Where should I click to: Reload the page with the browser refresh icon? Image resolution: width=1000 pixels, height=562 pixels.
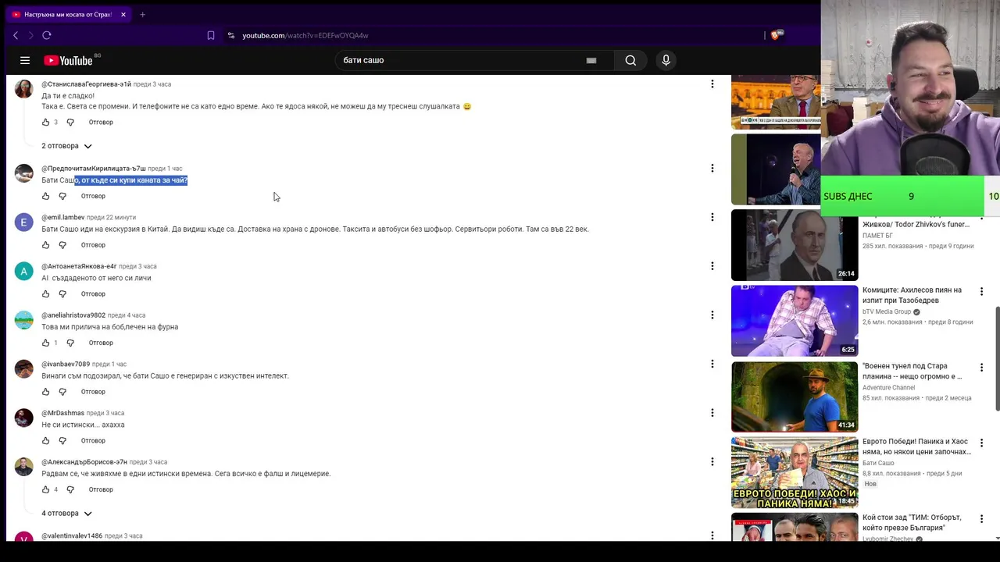coord(47,35)
